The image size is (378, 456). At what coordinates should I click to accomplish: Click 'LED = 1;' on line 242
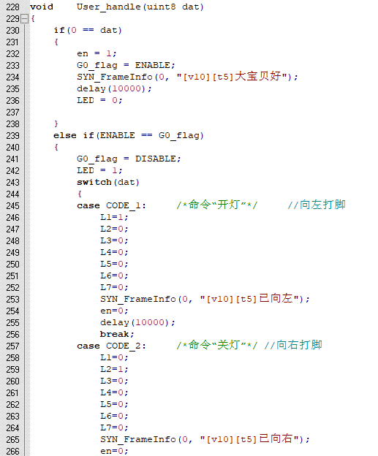coord(99,170)
